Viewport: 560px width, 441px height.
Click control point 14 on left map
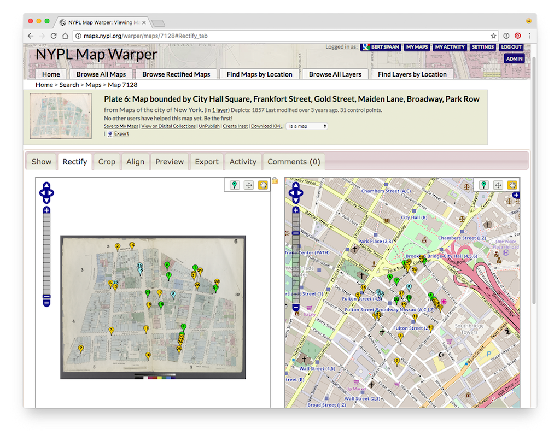132,246
